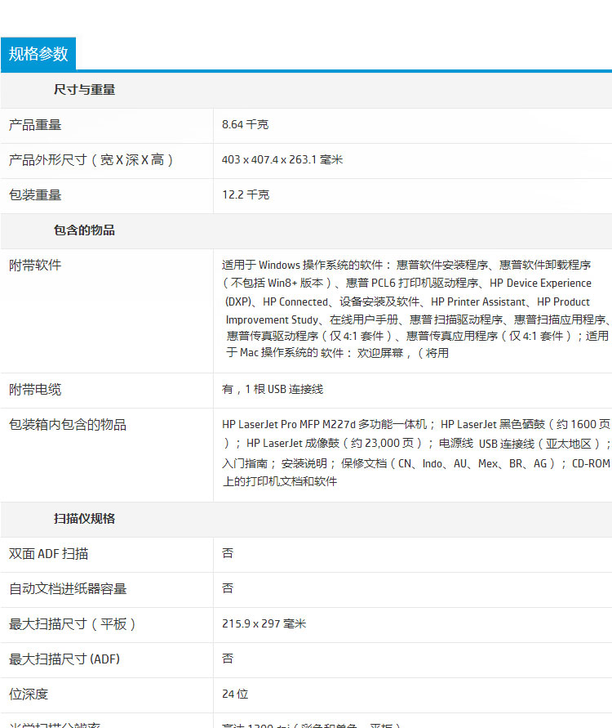Click the 包装箱内包含的物品 label
Viewport: 612px width, 728px height.
click(x=68, y=425)
